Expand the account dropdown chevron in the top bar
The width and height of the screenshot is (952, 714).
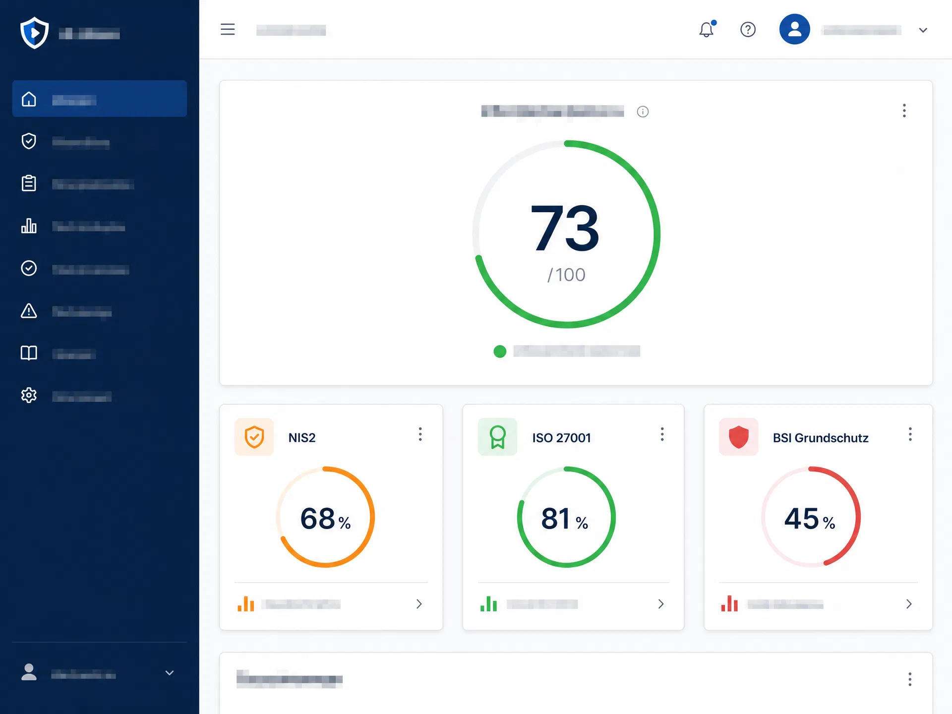(923, 30)
